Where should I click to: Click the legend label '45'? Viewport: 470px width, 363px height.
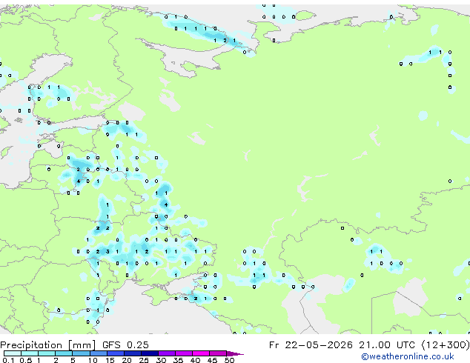212,360
